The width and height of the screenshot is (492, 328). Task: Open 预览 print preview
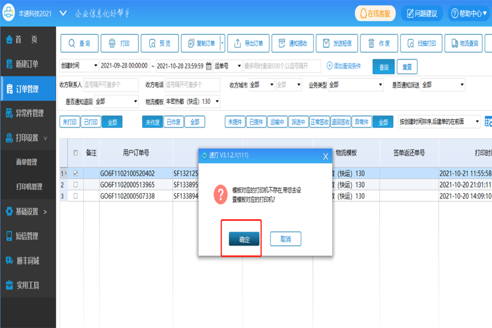pyautogui.click(x=160, y=43)
